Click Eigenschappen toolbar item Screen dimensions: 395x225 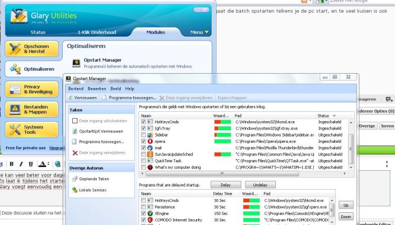[x=232, y=98]
